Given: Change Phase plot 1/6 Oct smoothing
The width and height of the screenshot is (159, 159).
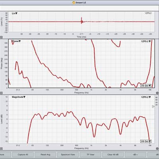Looking at the screenshot, I should click(146, 85).
